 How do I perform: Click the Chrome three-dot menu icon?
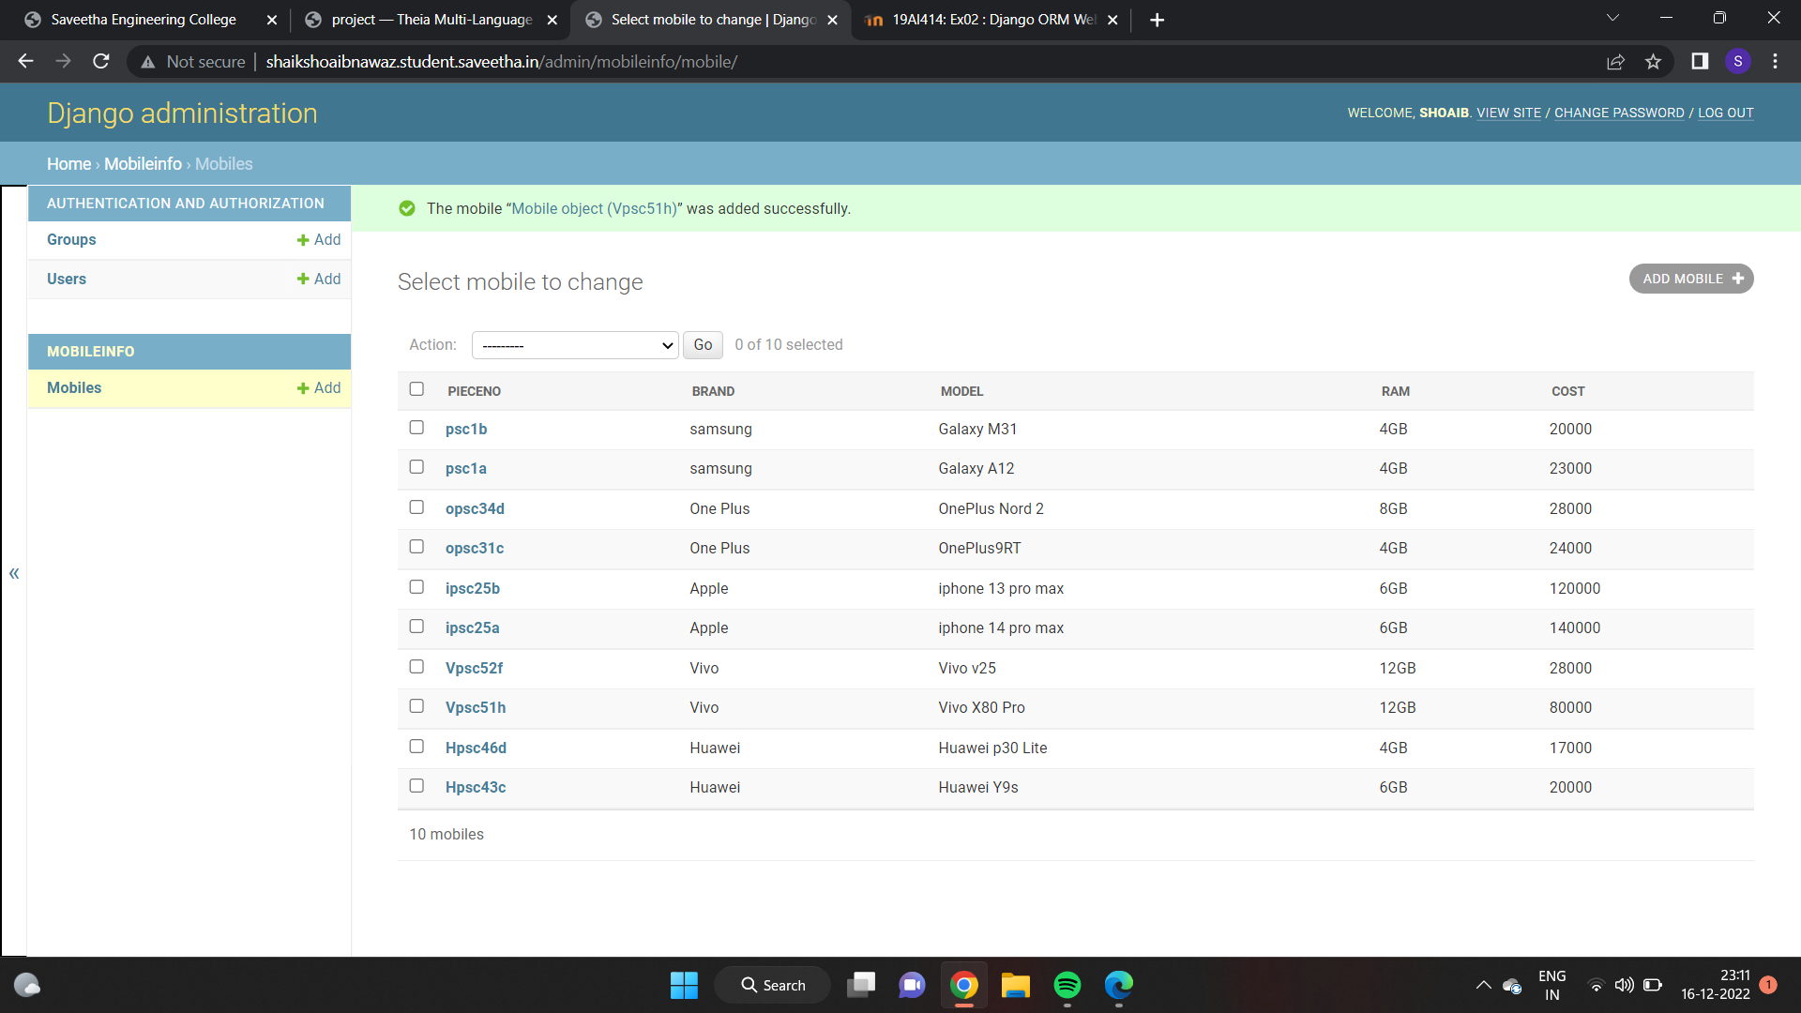(x=1775, y=62)
